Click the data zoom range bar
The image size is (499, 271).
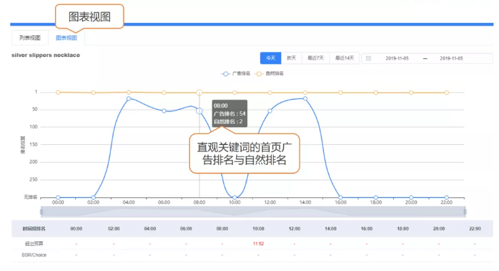coord(253,211)
